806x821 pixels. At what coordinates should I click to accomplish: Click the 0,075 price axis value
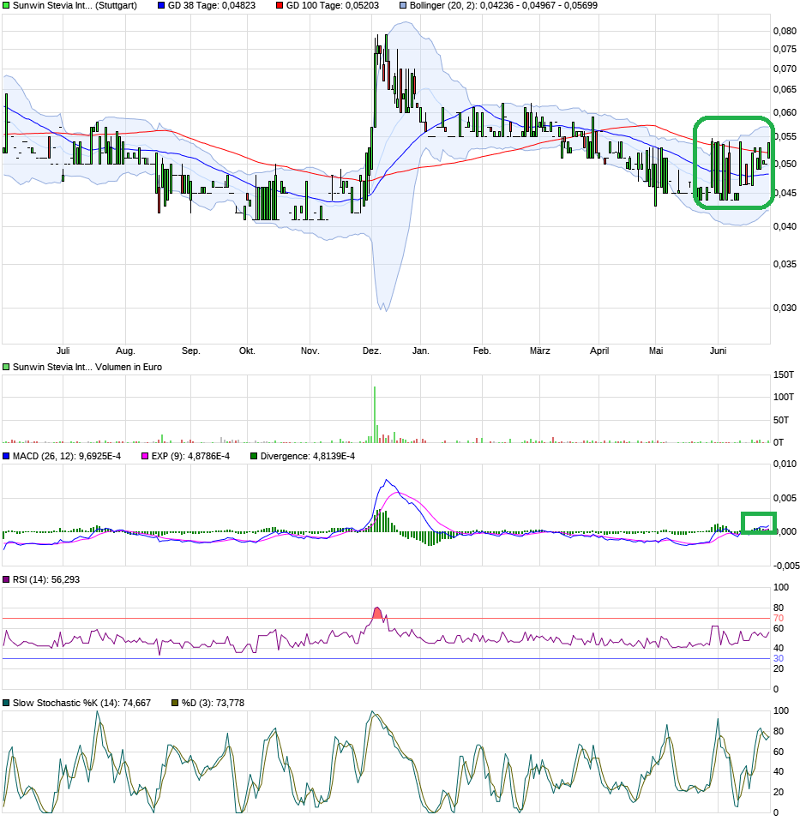(x=785, y=49)
